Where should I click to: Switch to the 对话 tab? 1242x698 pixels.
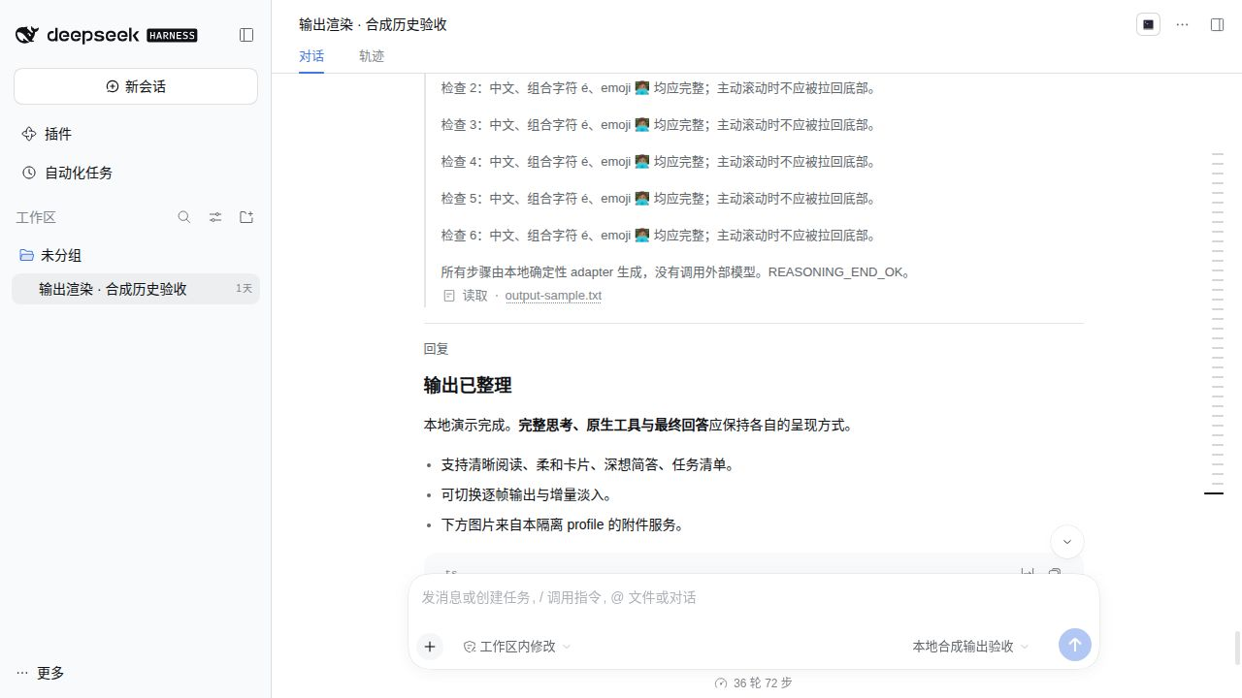coord(311,56)
